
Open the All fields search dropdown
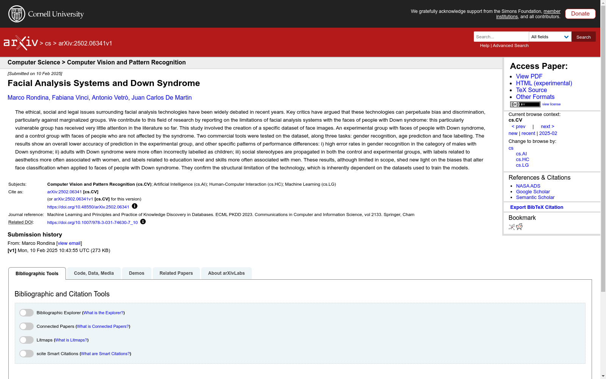pyautogui.click(x=550, y=37)
